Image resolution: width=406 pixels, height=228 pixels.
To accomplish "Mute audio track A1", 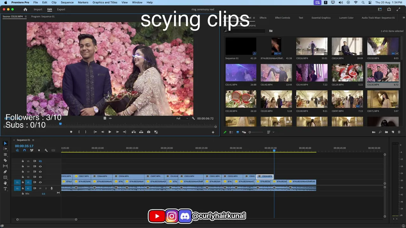I will 40,188.
